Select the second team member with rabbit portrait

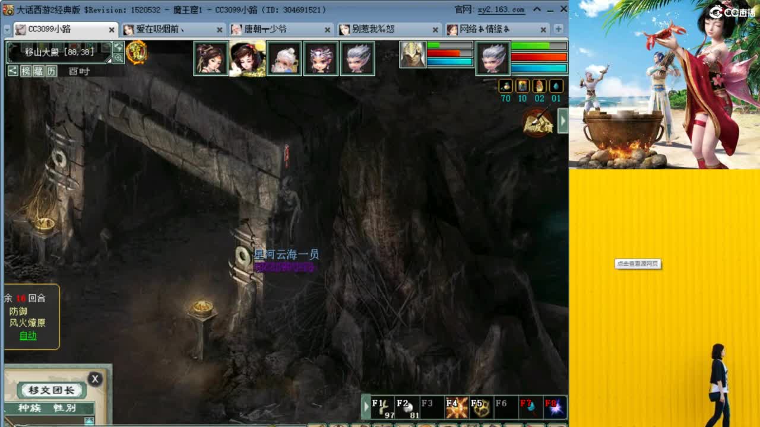(x=248, y=58)
